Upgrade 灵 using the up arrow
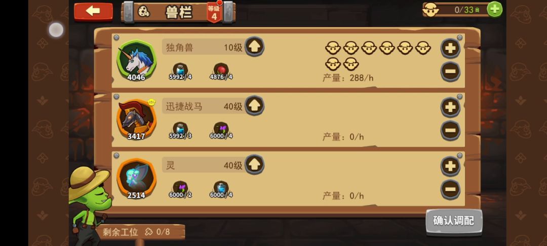 (254, 165)
